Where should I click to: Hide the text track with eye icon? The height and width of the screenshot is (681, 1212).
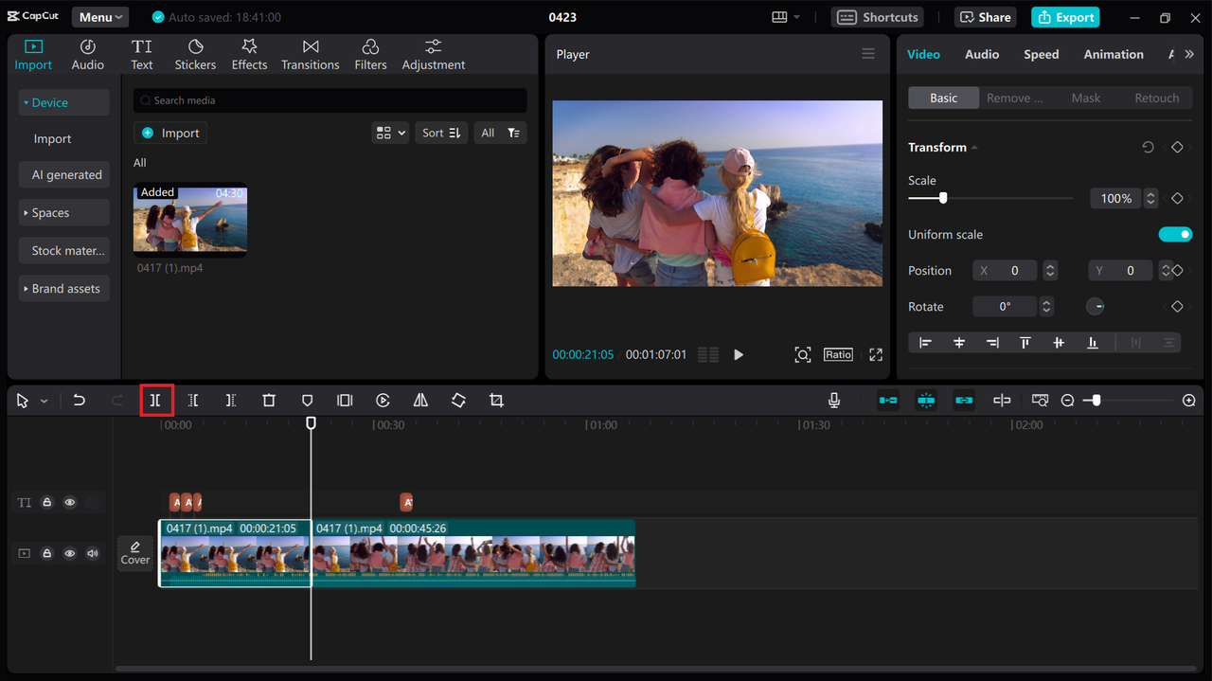point(69,502)
